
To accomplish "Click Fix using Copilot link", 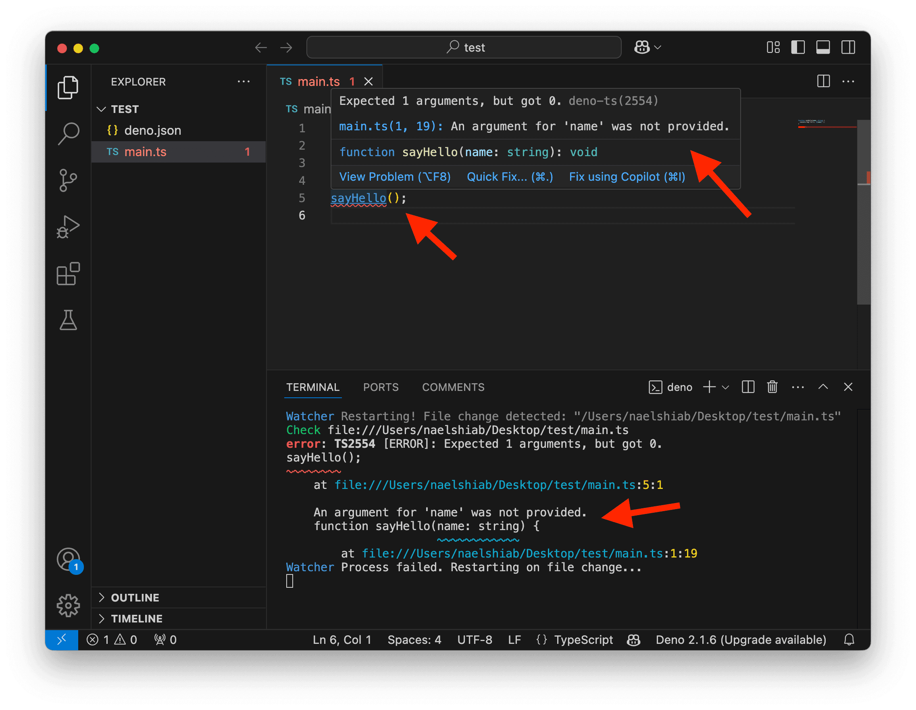I will (x=627, y=177).
